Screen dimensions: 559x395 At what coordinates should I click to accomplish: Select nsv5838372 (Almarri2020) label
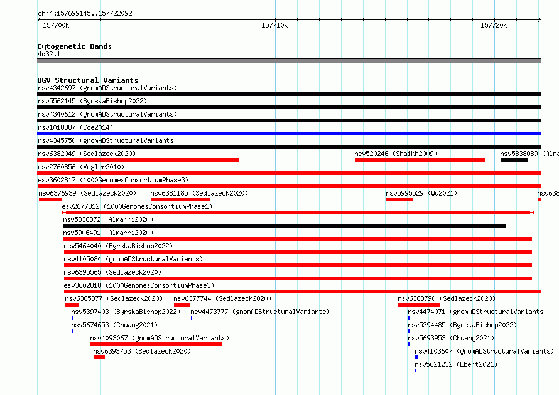(x=108, y=219)
